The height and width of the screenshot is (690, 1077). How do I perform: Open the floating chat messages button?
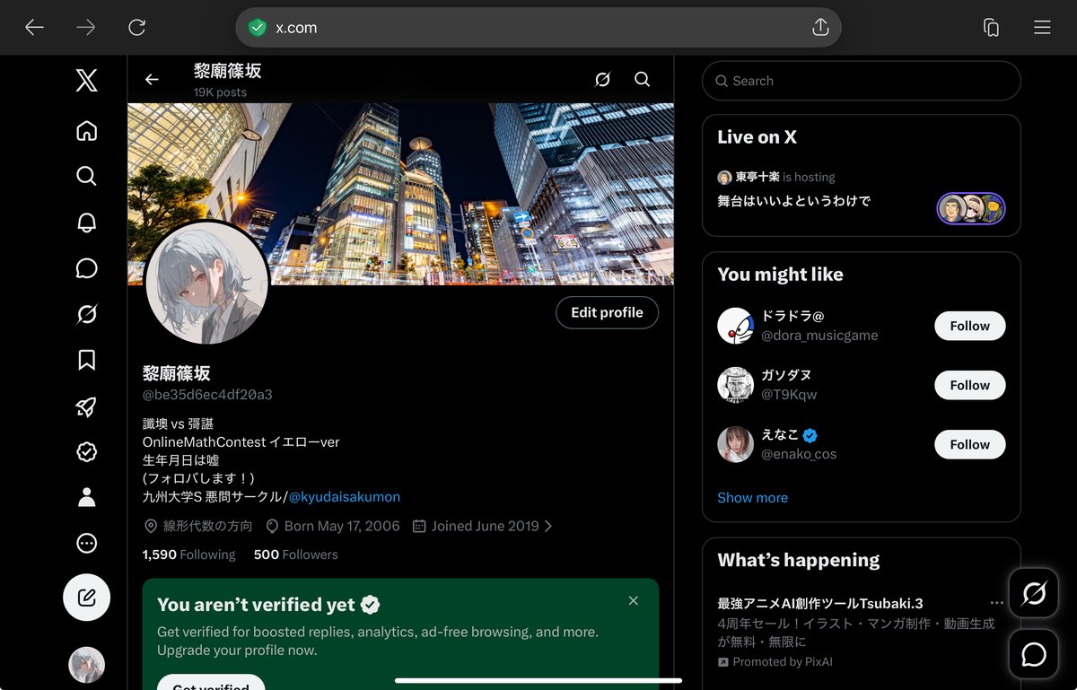pos(1033,654)
